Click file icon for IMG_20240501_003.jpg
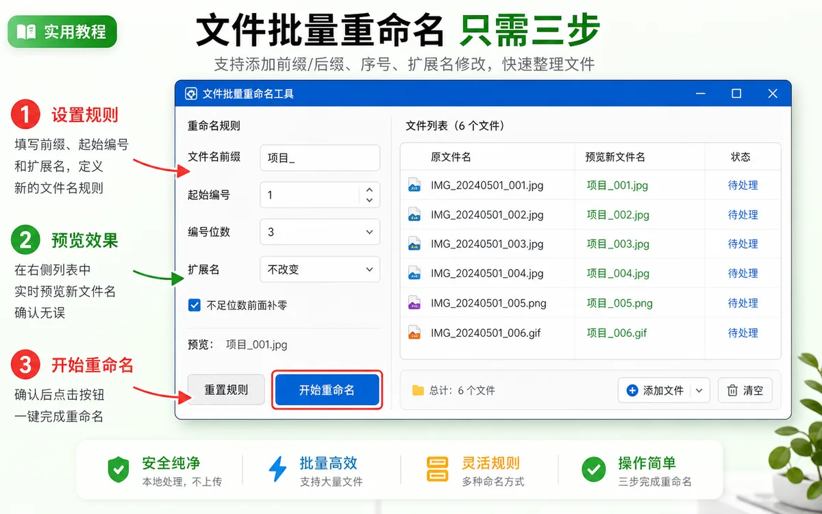 click(414, 244)
